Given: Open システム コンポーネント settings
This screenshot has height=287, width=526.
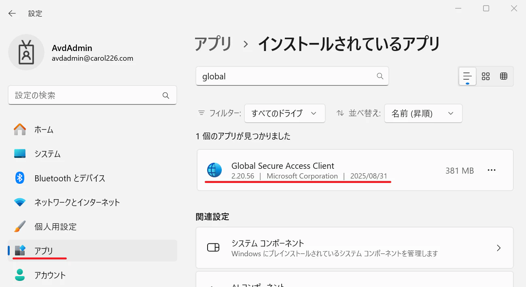Looking at the screenshot, I should 354,248.
